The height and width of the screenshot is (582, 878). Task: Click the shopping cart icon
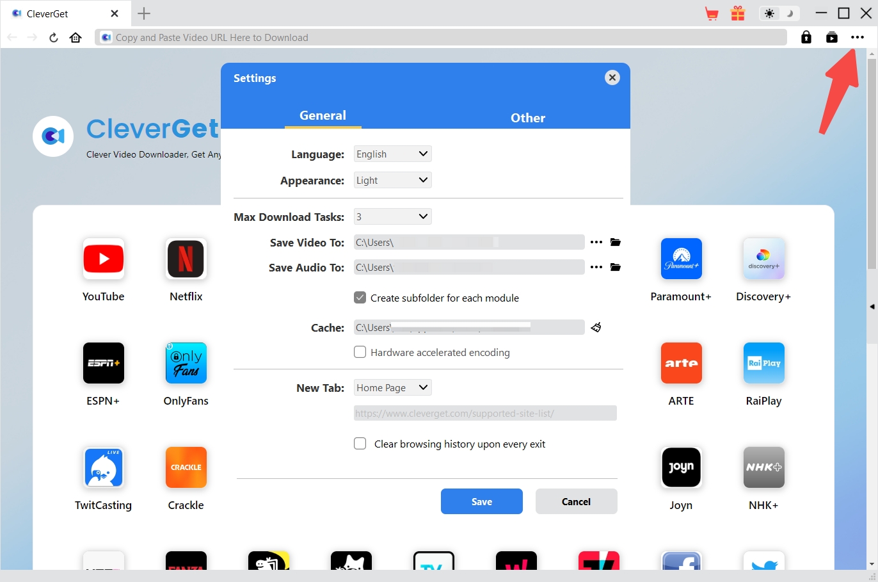click(x=712, y=13)
